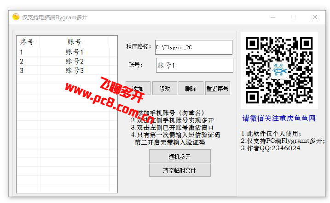This screenshot has height=203, width=330.
Task: Click the 重置序号 button
Action: pyautogui.click(x=218, y=88)
